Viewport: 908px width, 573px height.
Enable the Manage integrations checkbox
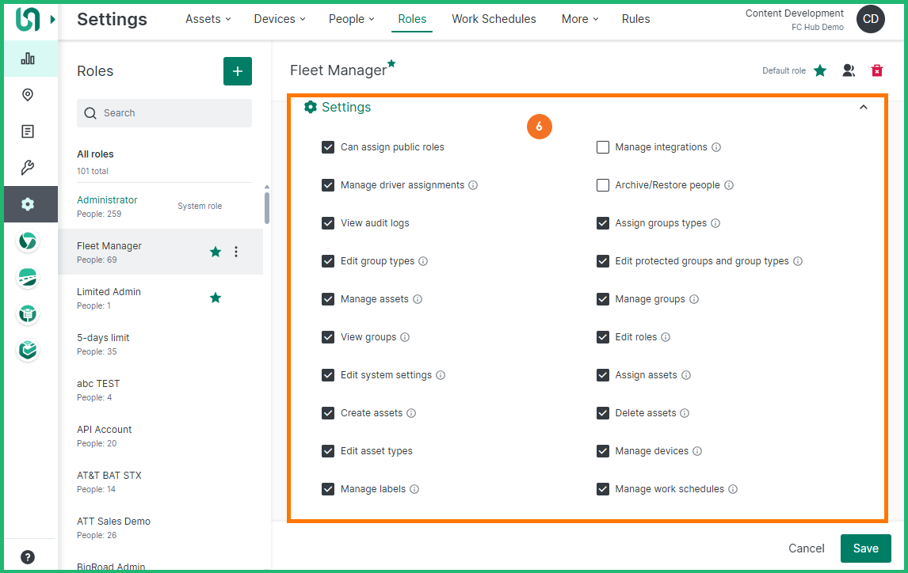[603, 147]
